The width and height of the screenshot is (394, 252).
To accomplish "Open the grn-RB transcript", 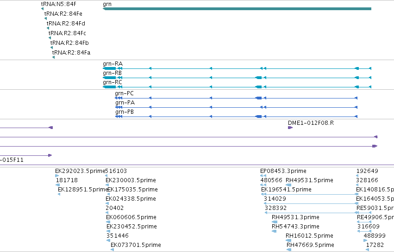I will [x=237, y=78].
